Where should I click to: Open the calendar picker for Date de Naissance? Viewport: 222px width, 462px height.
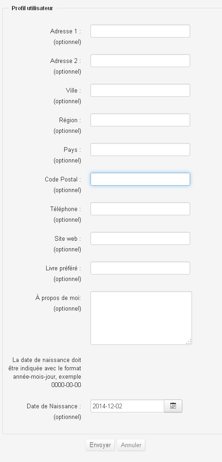173,406
